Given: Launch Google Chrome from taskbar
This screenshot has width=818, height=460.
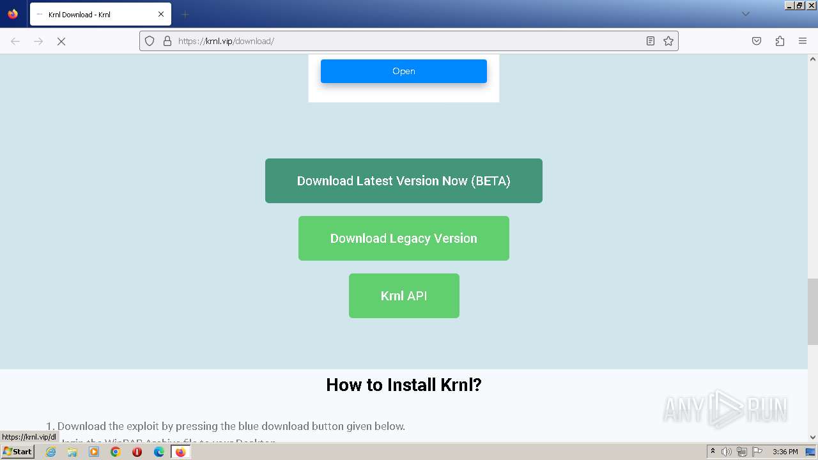Looking at the screenshot, I should tap(116, 452).
